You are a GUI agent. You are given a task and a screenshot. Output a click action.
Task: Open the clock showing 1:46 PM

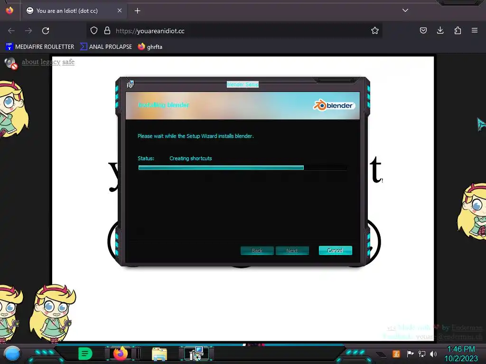(x=461, y=354)
